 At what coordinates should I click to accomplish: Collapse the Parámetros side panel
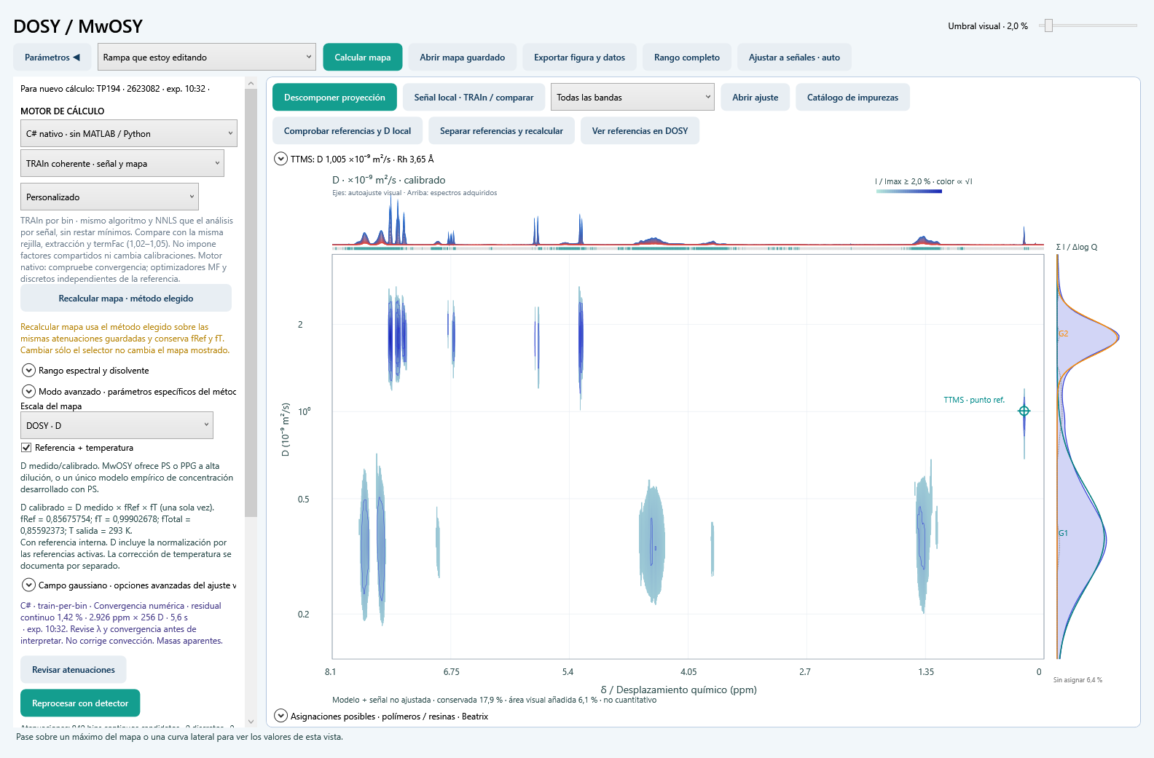(x=52, y=58)
